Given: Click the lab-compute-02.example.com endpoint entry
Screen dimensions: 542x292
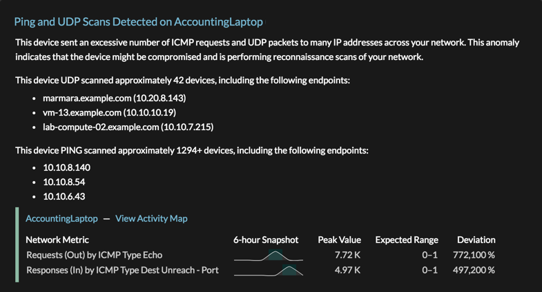Looking at the screenshot, I should [x=128, y=127].
